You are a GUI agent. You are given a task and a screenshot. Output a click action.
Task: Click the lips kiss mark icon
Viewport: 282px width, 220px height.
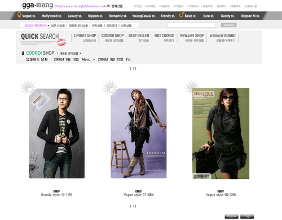[61, 42]
